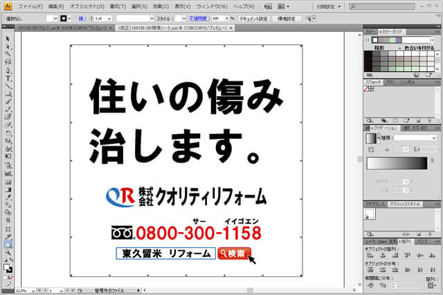
Task: Click the document vertical scrollbar
Action: click(x=359, y=159)
